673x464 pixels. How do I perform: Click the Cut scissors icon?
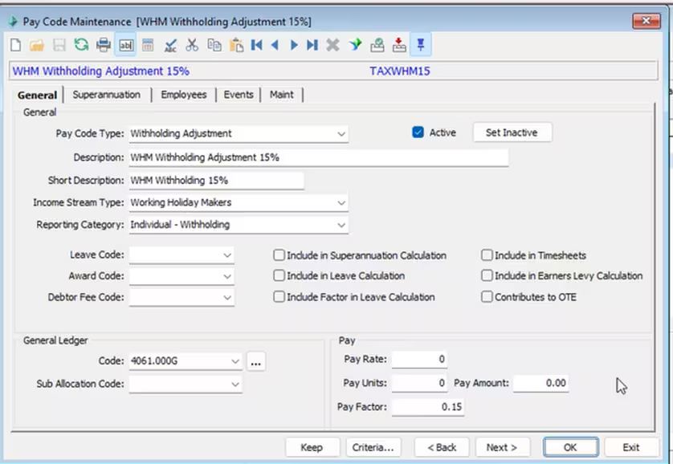coord(192,45)
